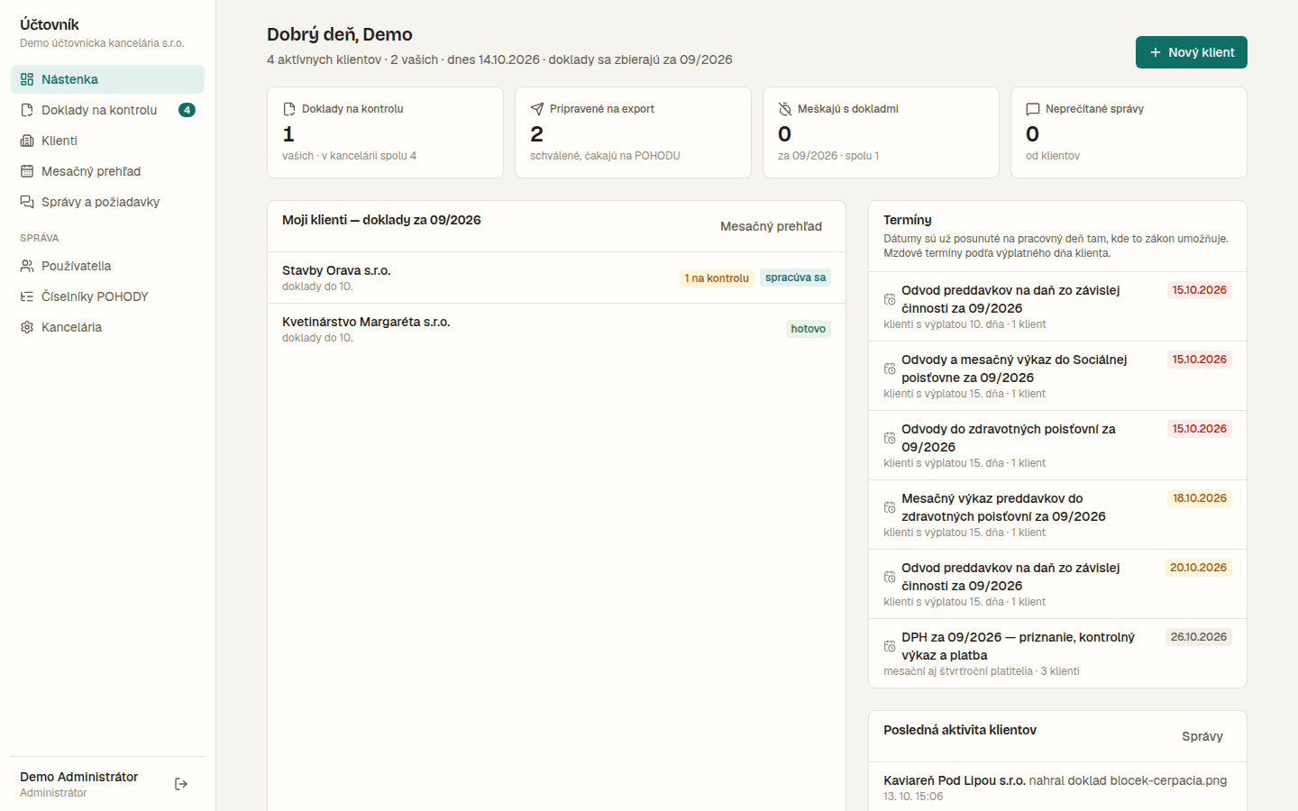
Task: Click the 'spracúva sa' status tag
Action: (795, 278)
